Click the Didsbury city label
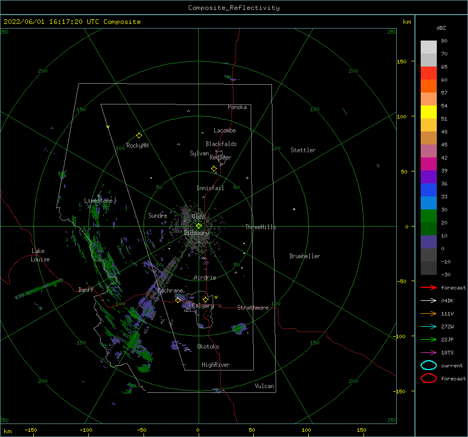This screenshot has height=437, width=468. click(197, 233)
